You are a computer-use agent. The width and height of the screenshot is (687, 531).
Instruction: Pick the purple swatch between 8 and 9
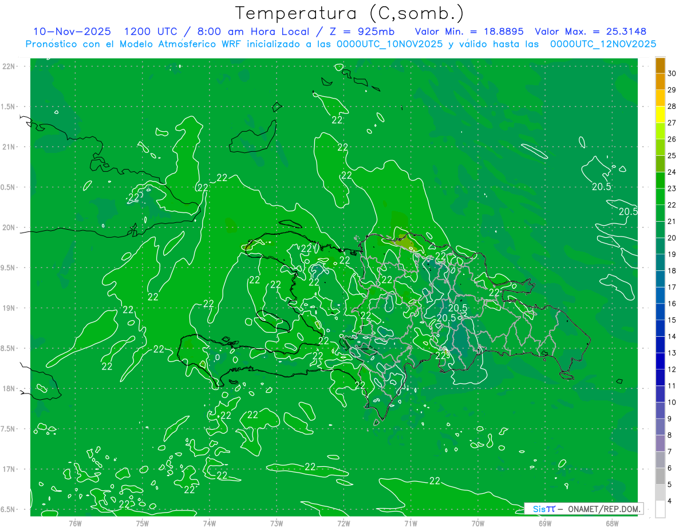(660, 427)
